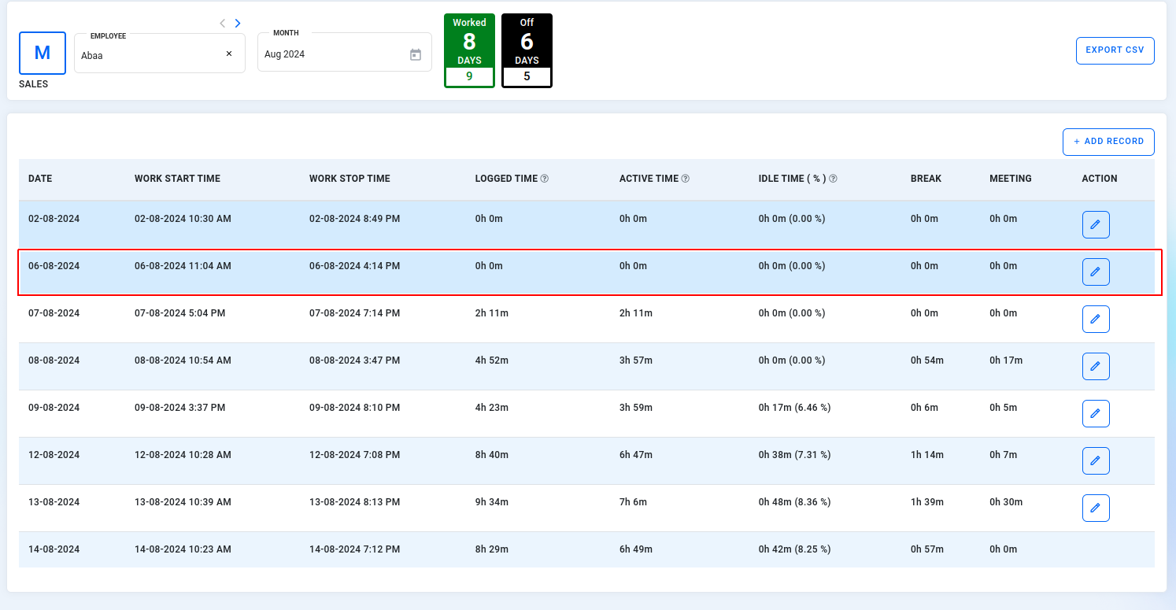Click start time 09-08-2024 3:37 PM
The width and height of the screenshot is (1176, 610).
pyautogui.click(x=179, y=408)
